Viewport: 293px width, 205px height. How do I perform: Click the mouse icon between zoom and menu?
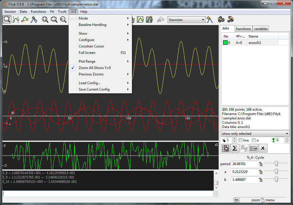[263, 200]
